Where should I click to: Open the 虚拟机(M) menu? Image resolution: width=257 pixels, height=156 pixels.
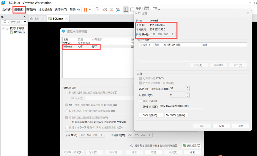click(45, 10)
